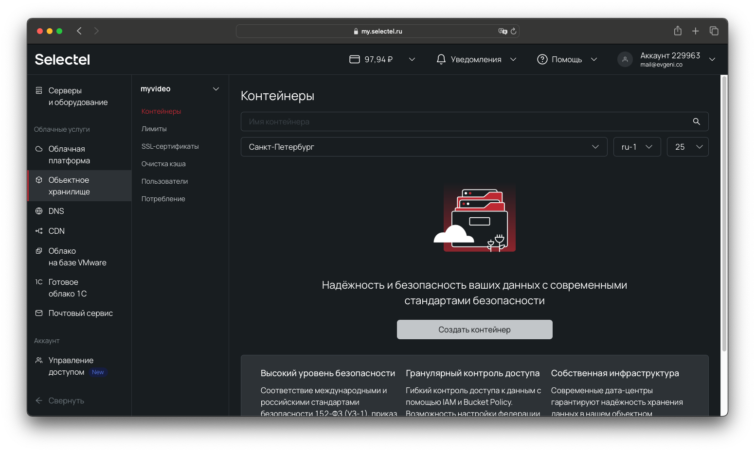Image resolution: width=755 pixels, height=452 pixels.
Task: Click the balance card icon
Action: tap(355, 59)
